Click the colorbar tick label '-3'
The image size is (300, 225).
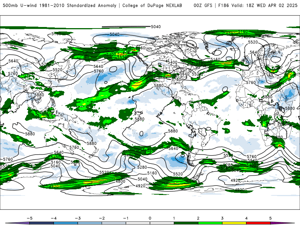click(78, 218)
